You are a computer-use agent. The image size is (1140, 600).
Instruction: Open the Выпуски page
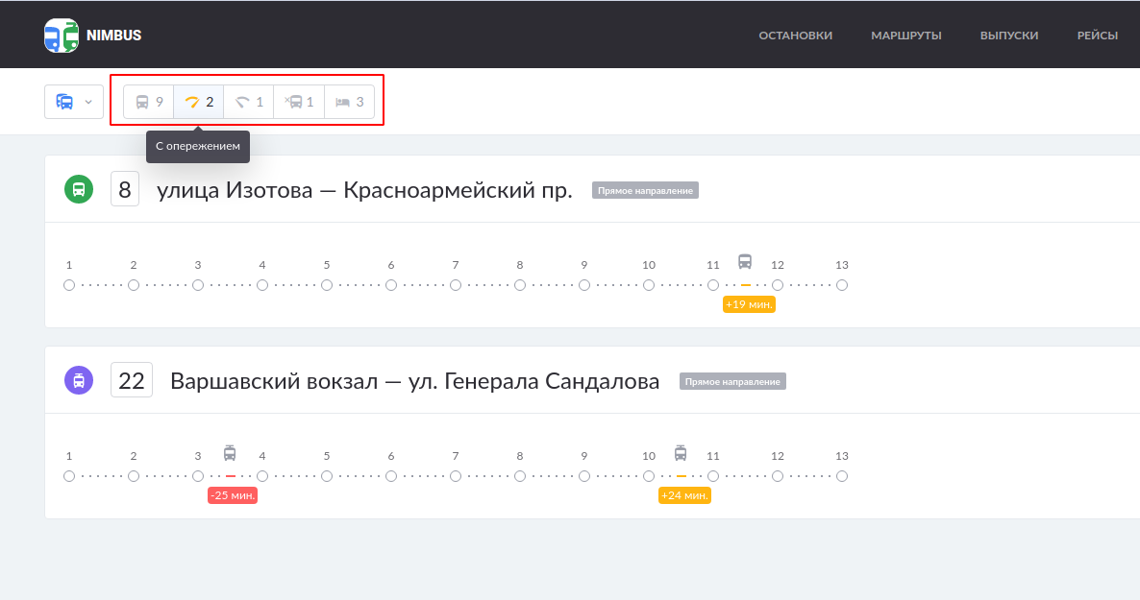click(x=1008, y=36)
